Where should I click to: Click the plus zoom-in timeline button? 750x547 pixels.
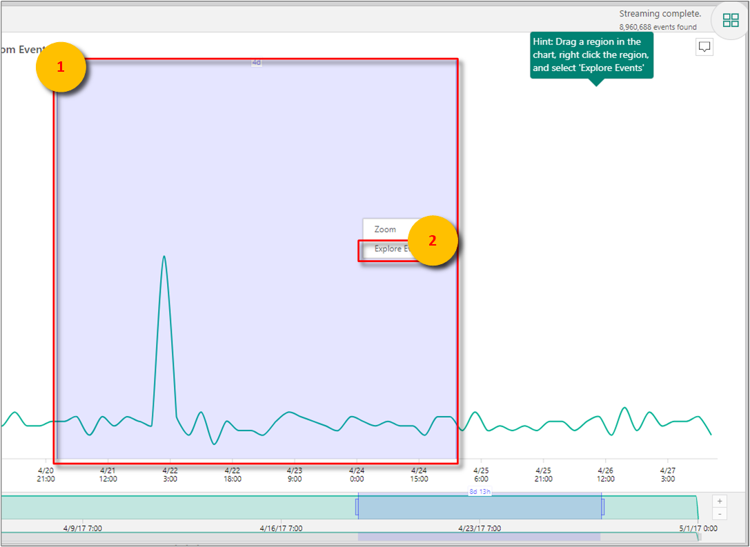pos(720,501)
